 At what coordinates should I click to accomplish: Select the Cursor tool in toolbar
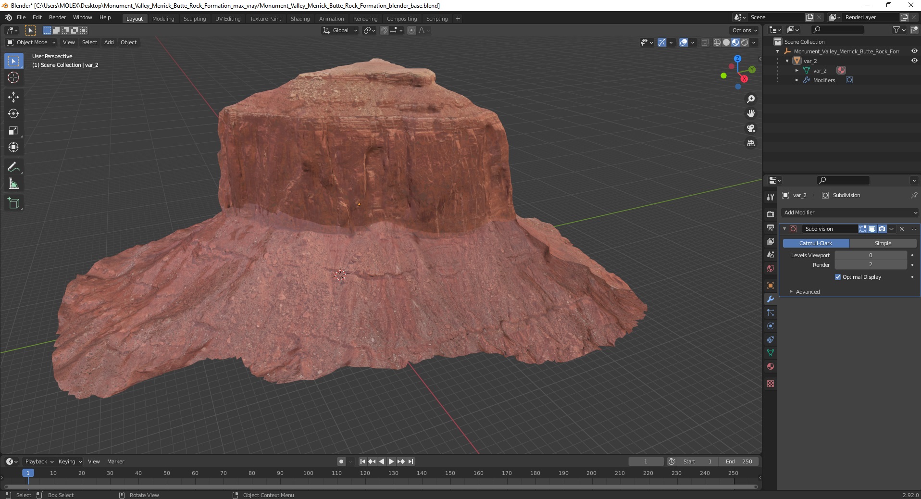pos(13,78)
